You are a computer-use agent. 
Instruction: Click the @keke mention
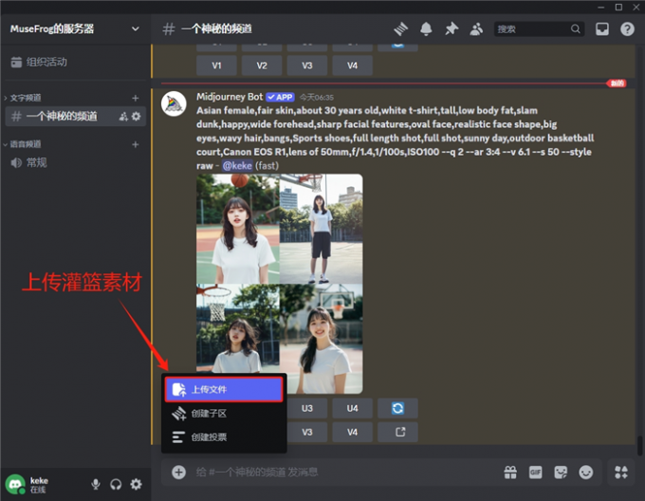[x=237, y=166]
